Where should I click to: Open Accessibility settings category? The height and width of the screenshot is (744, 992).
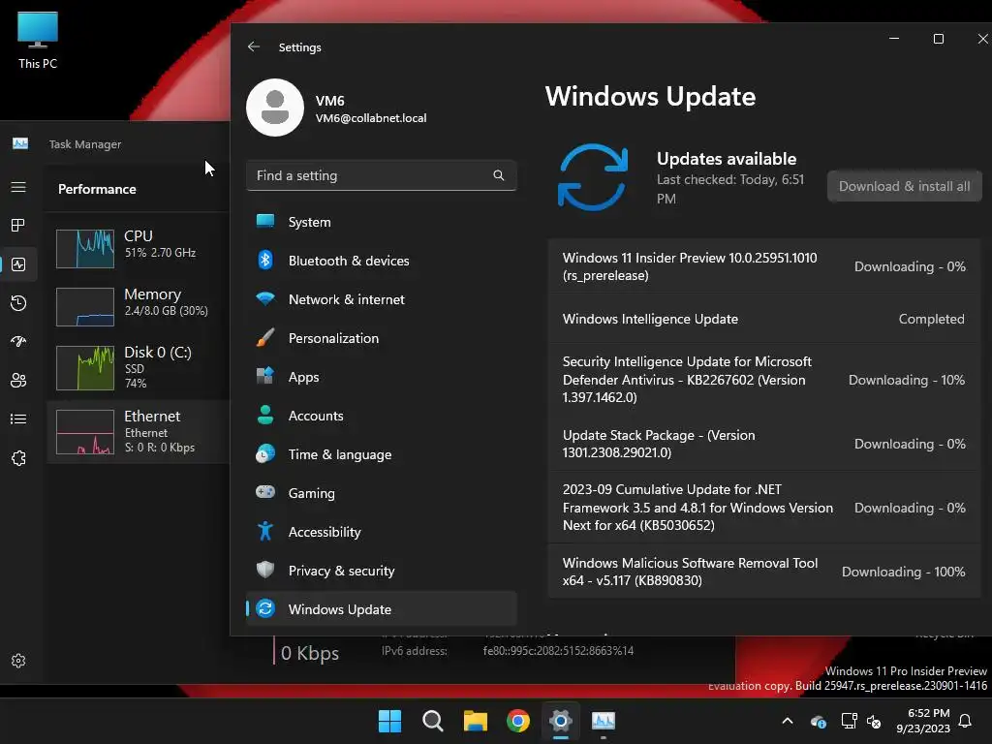click(382, 532)
